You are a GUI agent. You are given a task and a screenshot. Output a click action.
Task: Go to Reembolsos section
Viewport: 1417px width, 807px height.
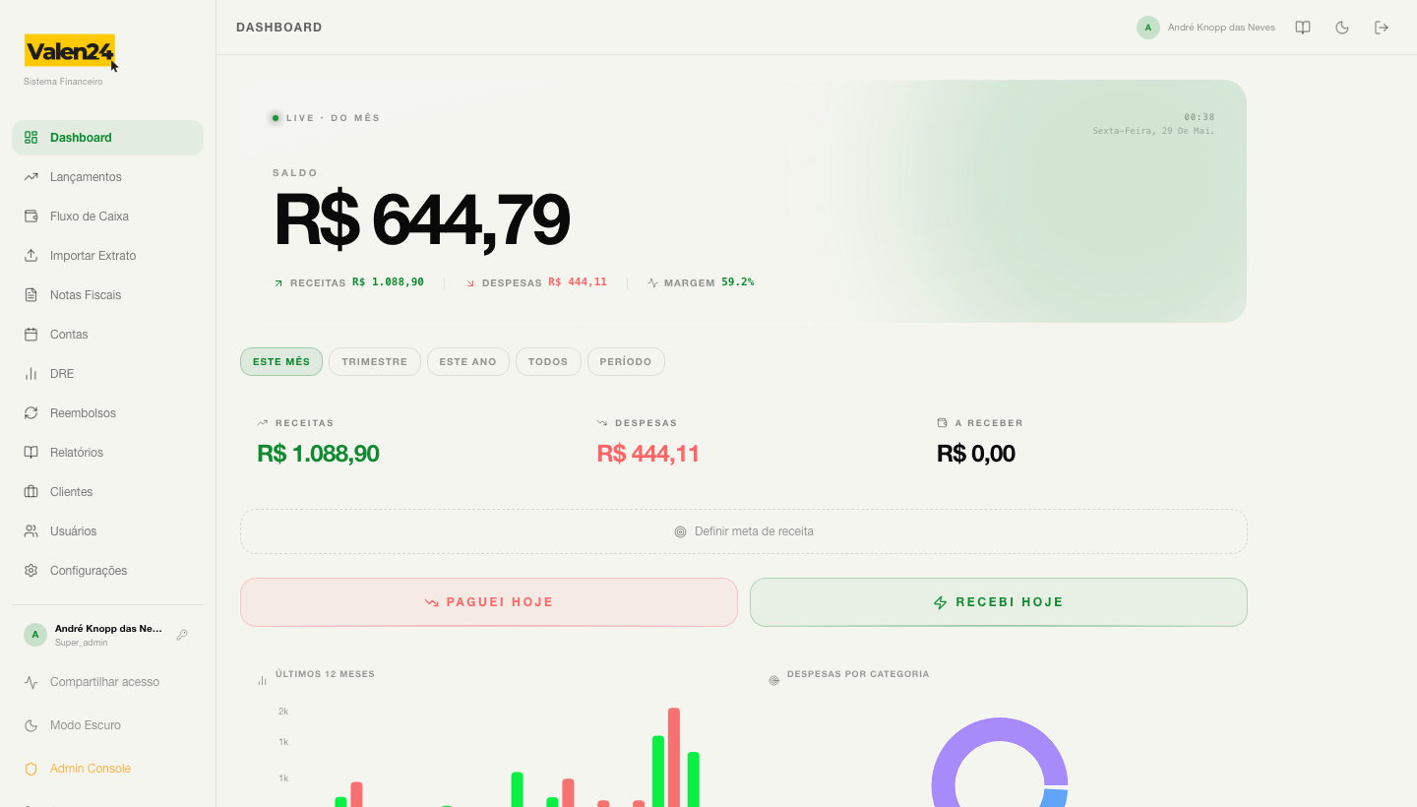coord(107,413)
